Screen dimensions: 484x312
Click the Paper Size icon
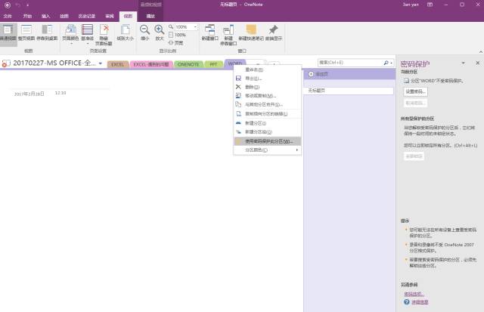coord(125,32)
